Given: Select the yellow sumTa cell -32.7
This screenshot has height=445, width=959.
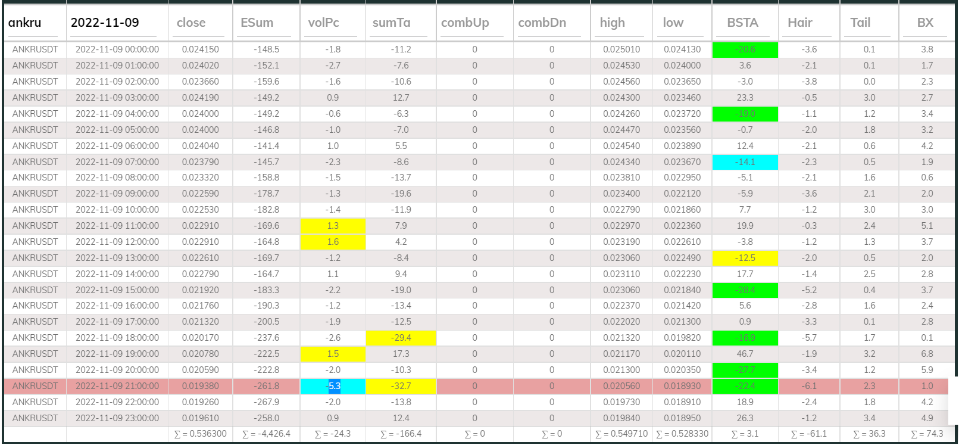Looking at the screenshot, I should pos(401,386).
